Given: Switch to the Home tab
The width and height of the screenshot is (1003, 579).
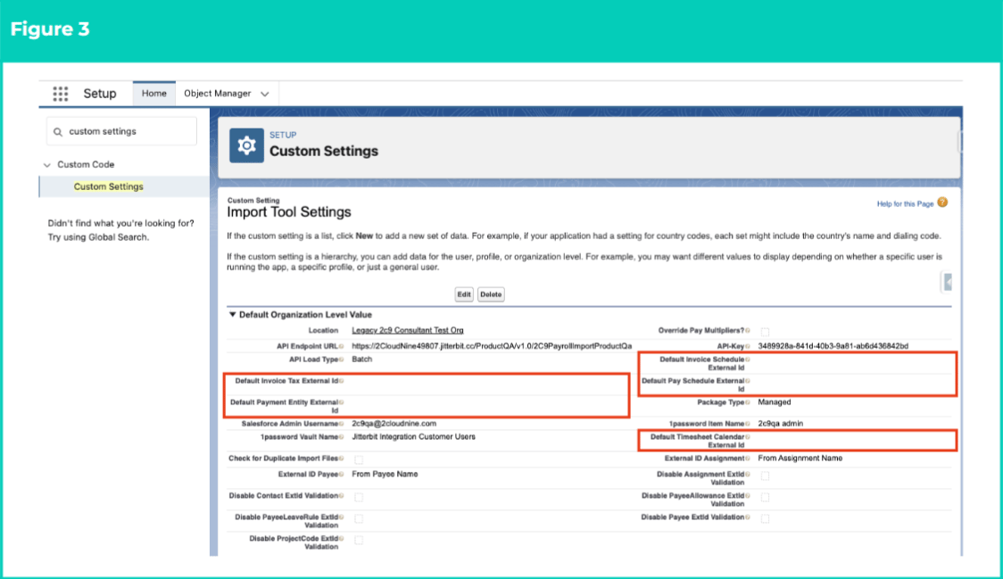Looking at the screenshot, I should pos(154,94).
